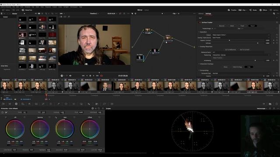The image size is (280, 157).
Task: Open the Vectorscope type dropdown
Action: tap(262, 109)
